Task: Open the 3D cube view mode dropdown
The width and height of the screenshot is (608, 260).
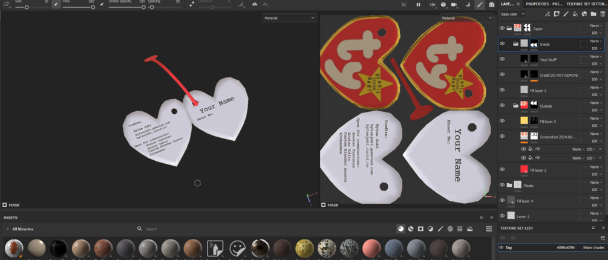Action: point(443,4)
